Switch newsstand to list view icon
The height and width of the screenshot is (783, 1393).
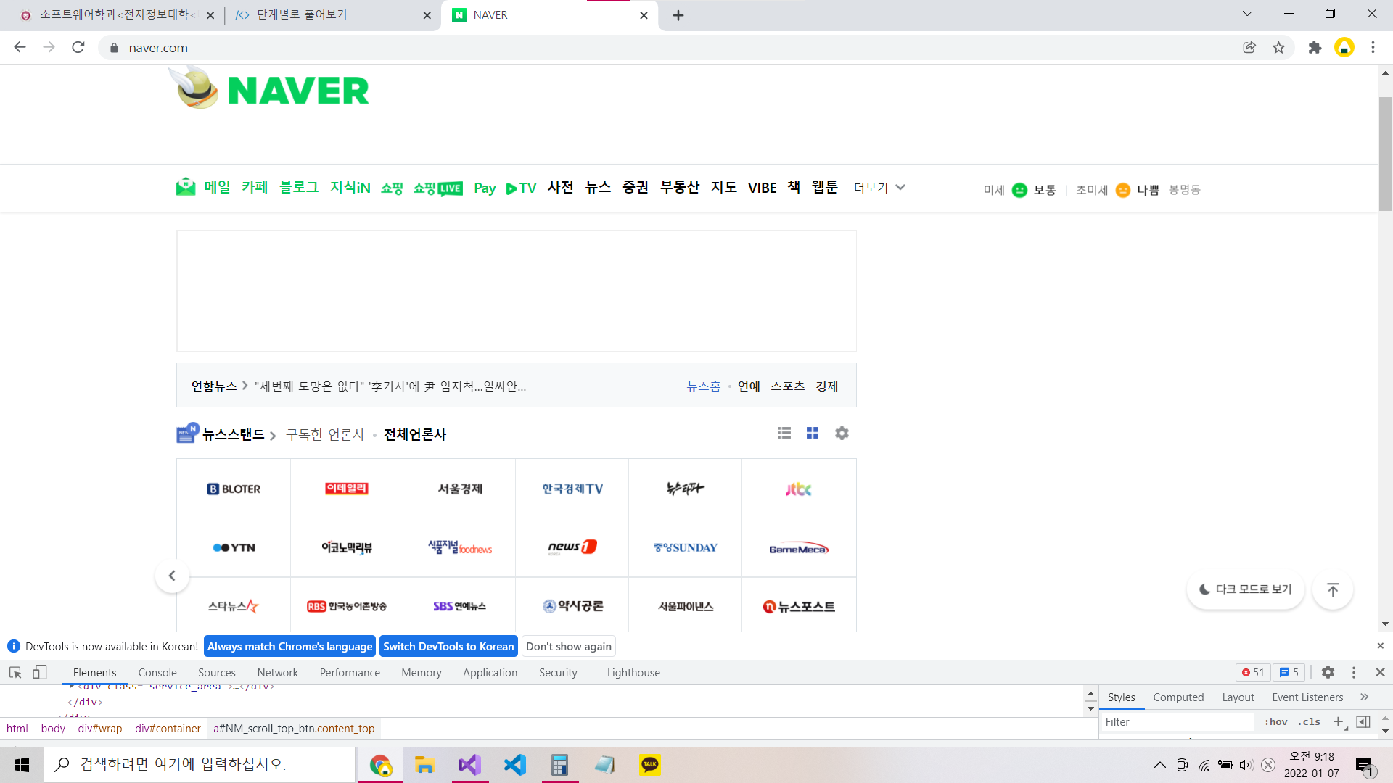coord(784,433)
